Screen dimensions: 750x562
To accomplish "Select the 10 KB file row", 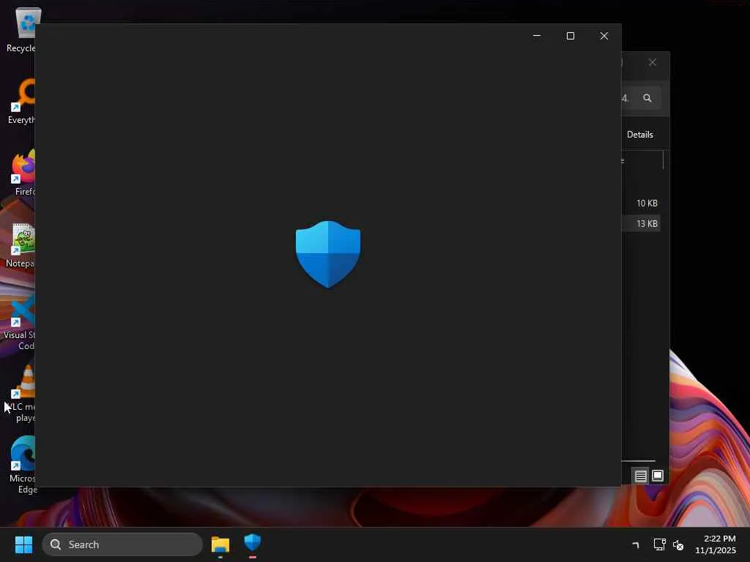I will pyautogui.click(x=641, y=203).
